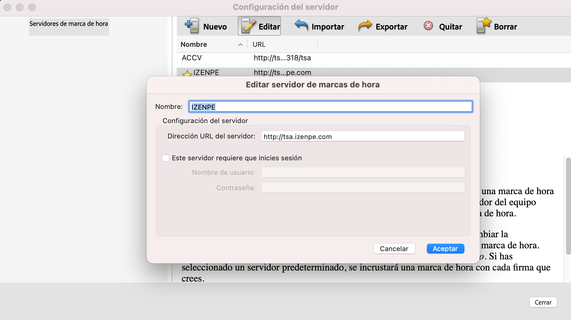The height and width of the screenshot is (320, 571).
Task: Click the Dirección URL del servidor field
Action: [x=362, y=137]
